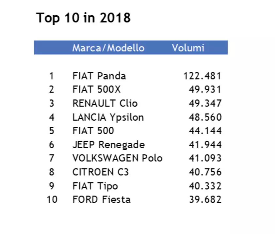Select the 122.481 volume value
The width and height of the screenshot is (275, 234).
tap(202, 76)
